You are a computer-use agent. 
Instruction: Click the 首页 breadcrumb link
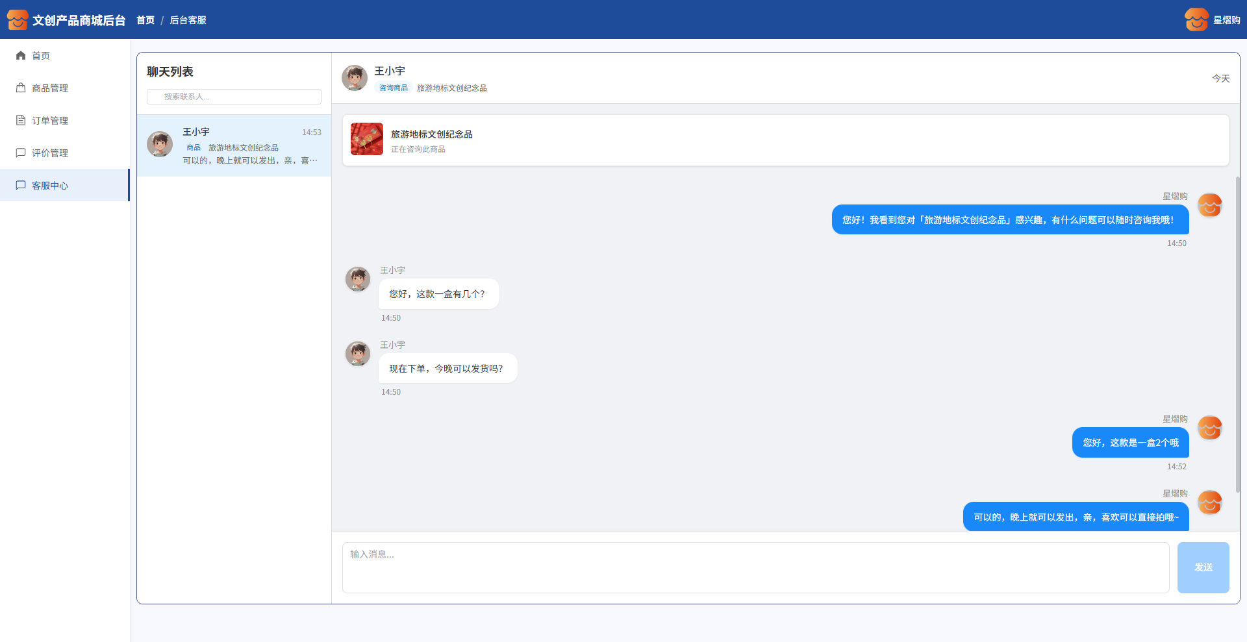coord(145,20)
